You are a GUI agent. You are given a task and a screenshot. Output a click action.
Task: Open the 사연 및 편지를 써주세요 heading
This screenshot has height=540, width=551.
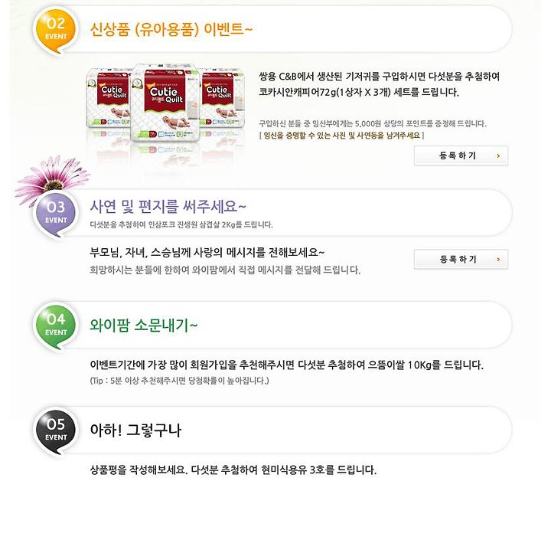[168, 207]
